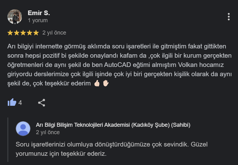Click the second rating star
The image size is (238, 165).
[17, 33]
